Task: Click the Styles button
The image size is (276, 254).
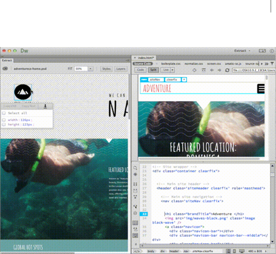Action: tap(106, 69)
